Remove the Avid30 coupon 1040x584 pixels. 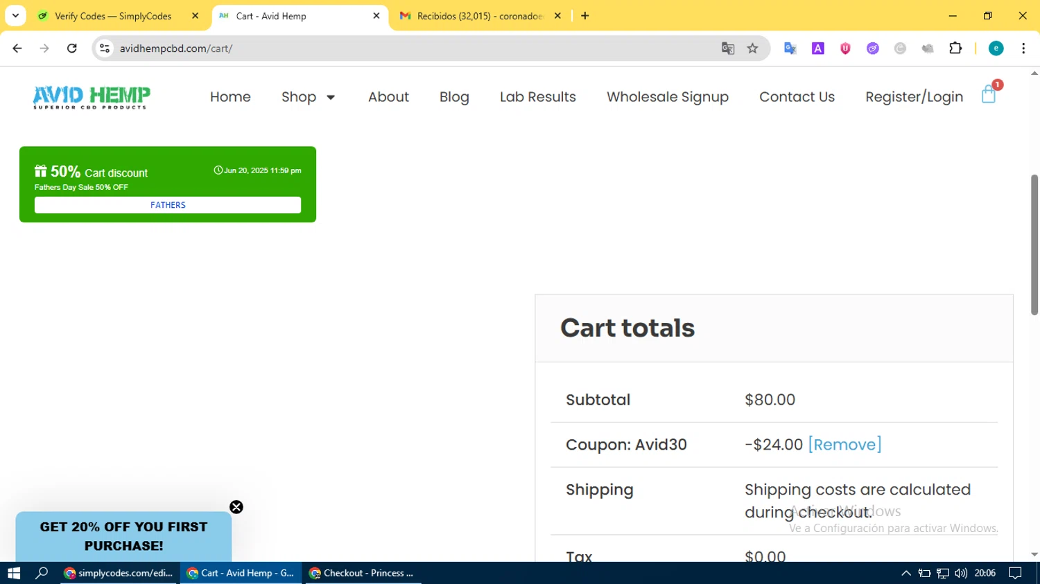click(844, 444)
